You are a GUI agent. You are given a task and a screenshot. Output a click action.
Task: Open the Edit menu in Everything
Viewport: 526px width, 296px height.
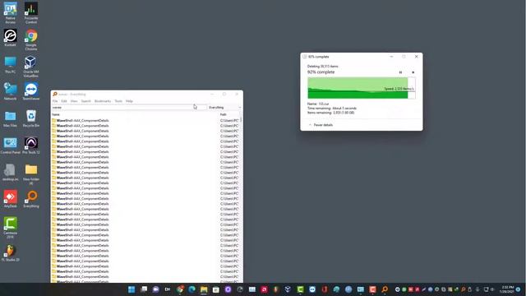pyautogui.click(x=64, y=101)
